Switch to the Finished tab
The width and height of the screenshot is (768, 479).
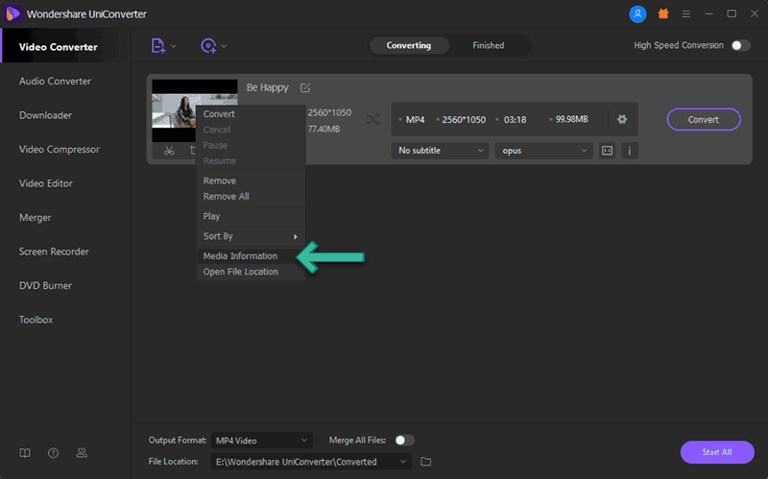(x=489, y=45)
